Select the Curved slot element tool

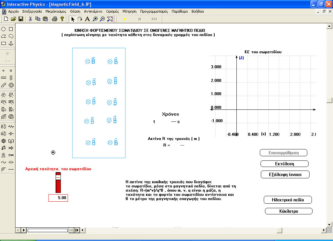(x=4, y=85)
